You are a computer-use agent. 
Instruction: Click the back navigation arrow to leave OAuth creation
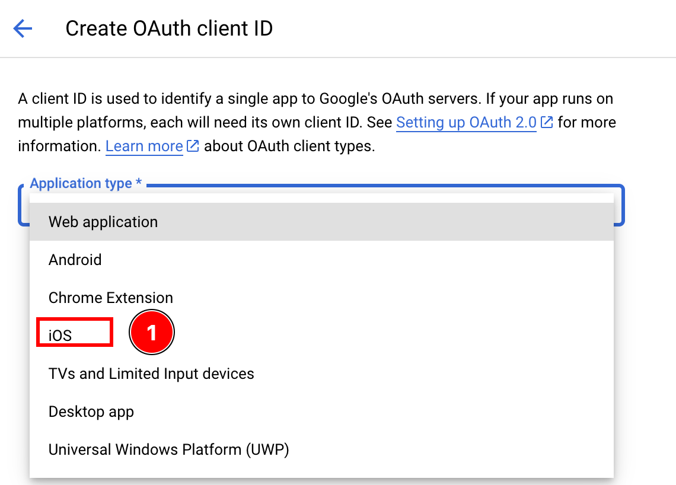pyautogui.click(x=22, y=28)
